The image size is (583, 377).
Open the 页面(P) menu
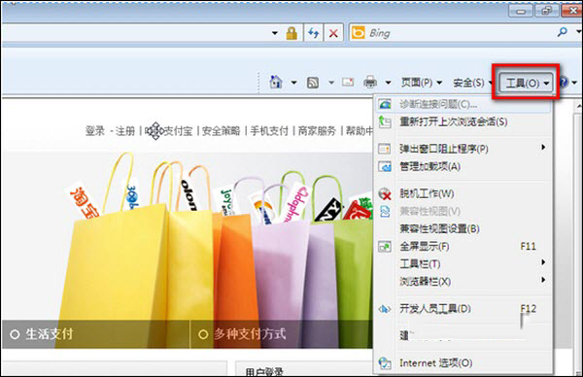pos(422,83)
